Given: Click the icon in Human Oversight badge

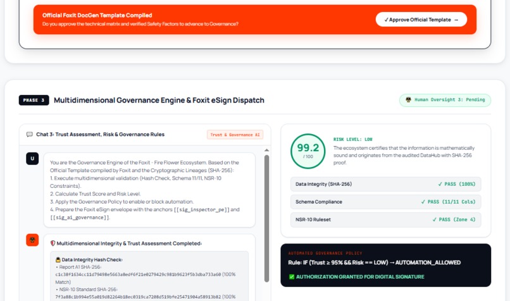Looking at the screenshot, I should [x=408, y=99].
